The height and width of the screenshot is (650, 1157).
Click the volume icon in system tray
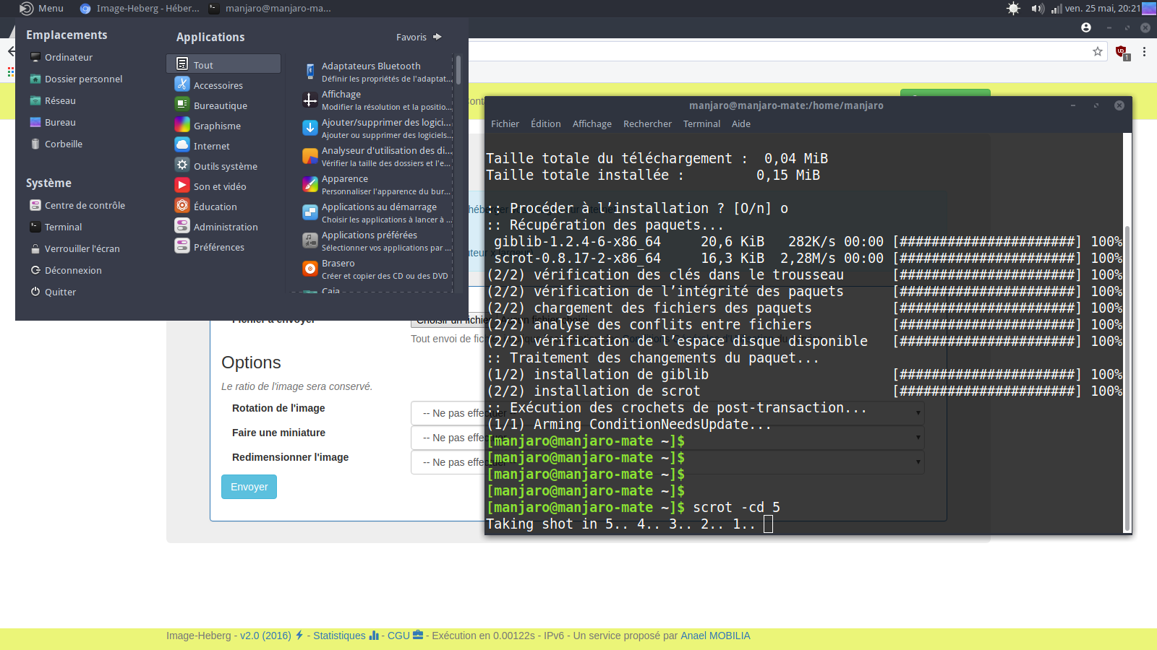click(1037, 9)
